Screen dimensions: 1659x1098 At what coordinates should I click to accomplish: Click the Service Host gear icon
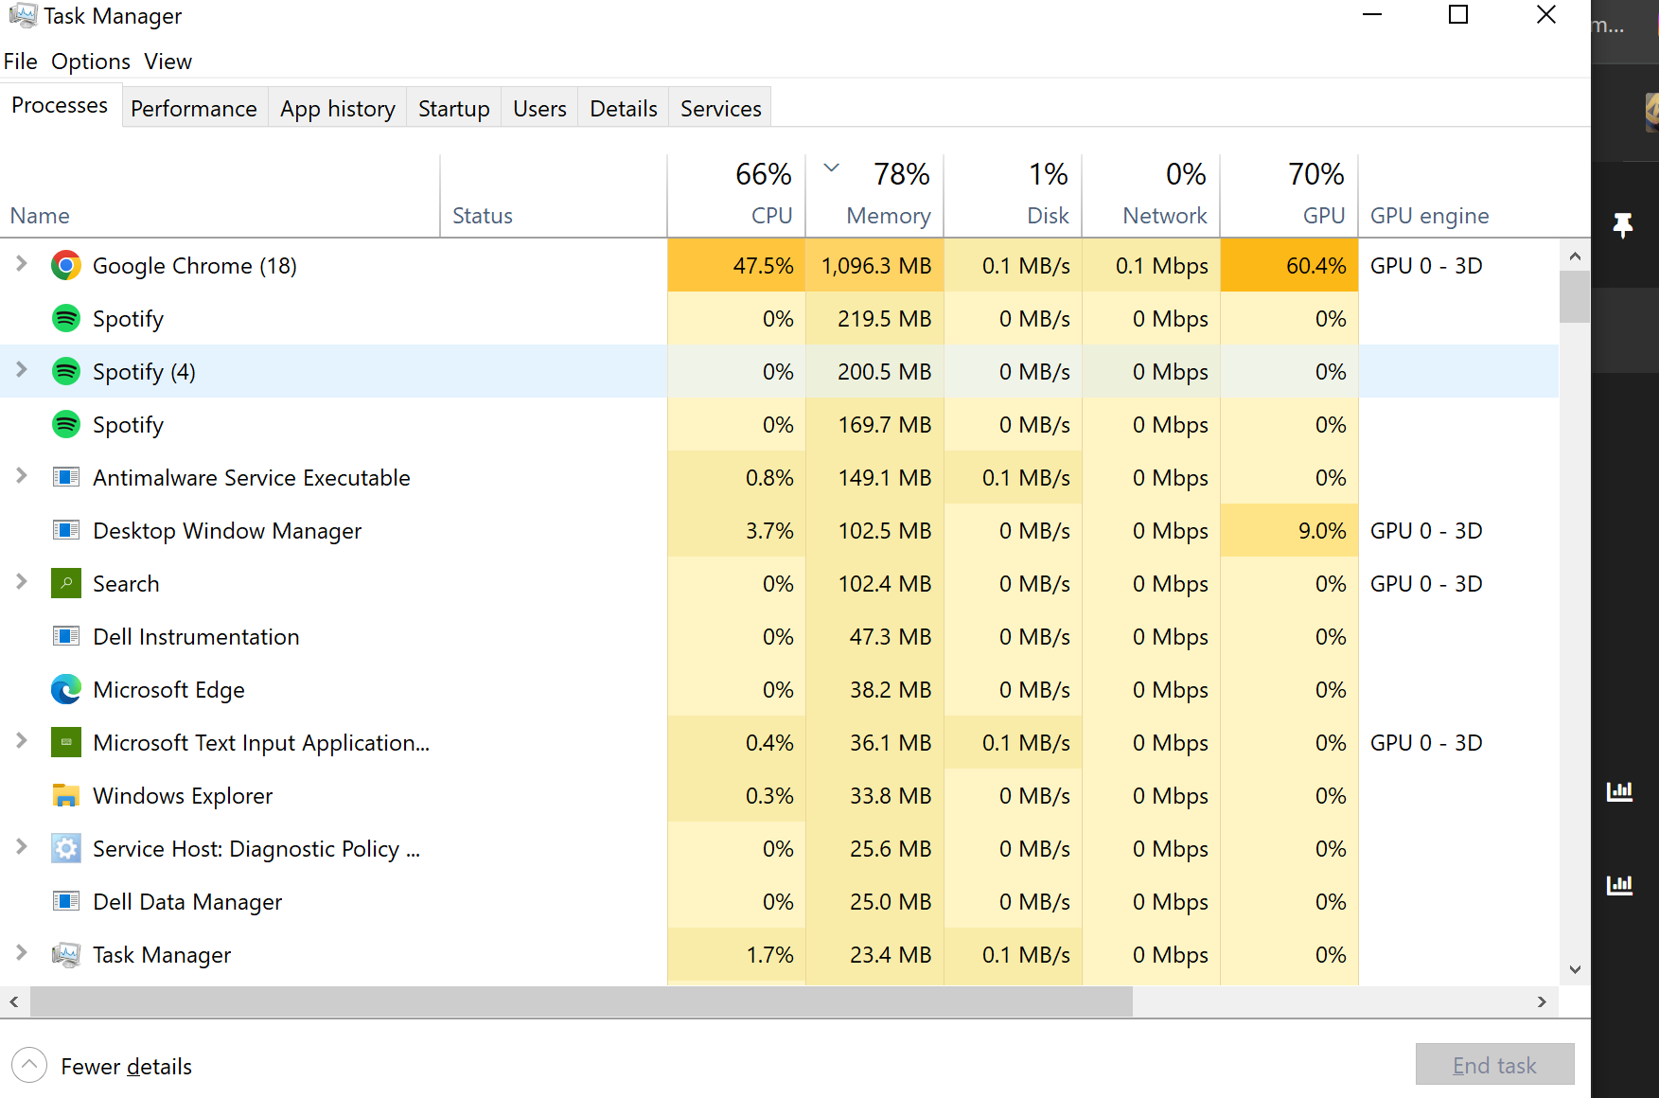tap(65, 848)
